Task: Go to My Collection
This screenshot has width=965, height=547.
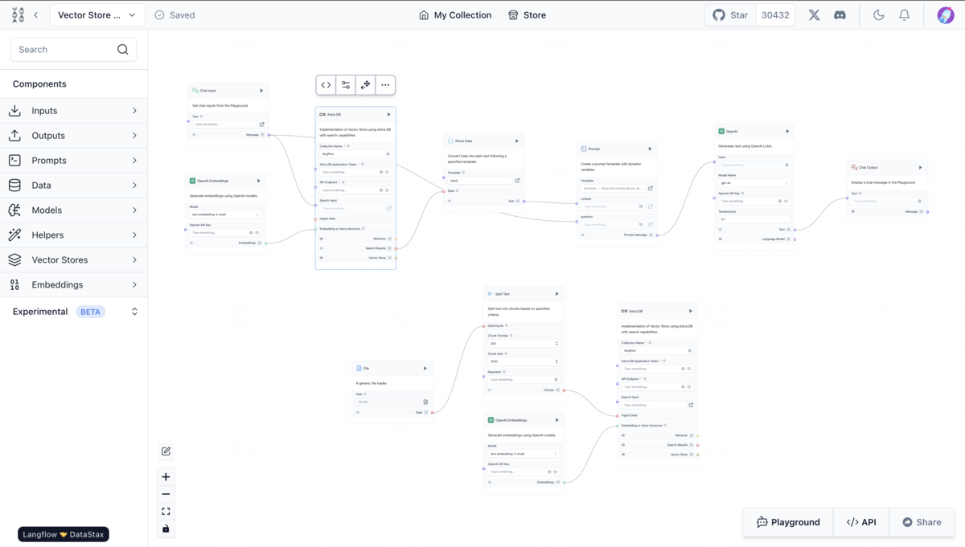Action: [455, 15]
